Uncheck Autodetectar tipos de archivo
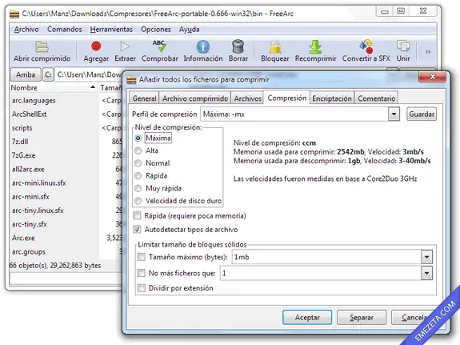Viewport: 460px width, 345px height. click(137, 229)
